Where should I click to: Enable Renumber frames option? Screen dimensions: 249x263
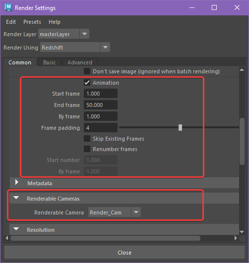[87, 149]
